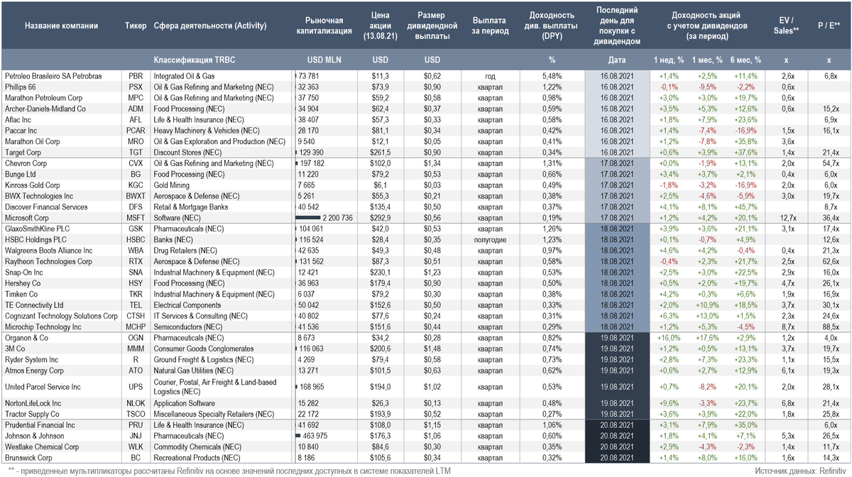
Task: Click the 'USD MLN' subheader
Action: pyautogui.click(x=324, y=60)
